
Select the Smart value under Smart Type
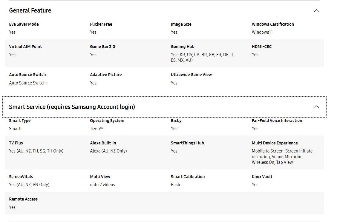pos(15,129)
